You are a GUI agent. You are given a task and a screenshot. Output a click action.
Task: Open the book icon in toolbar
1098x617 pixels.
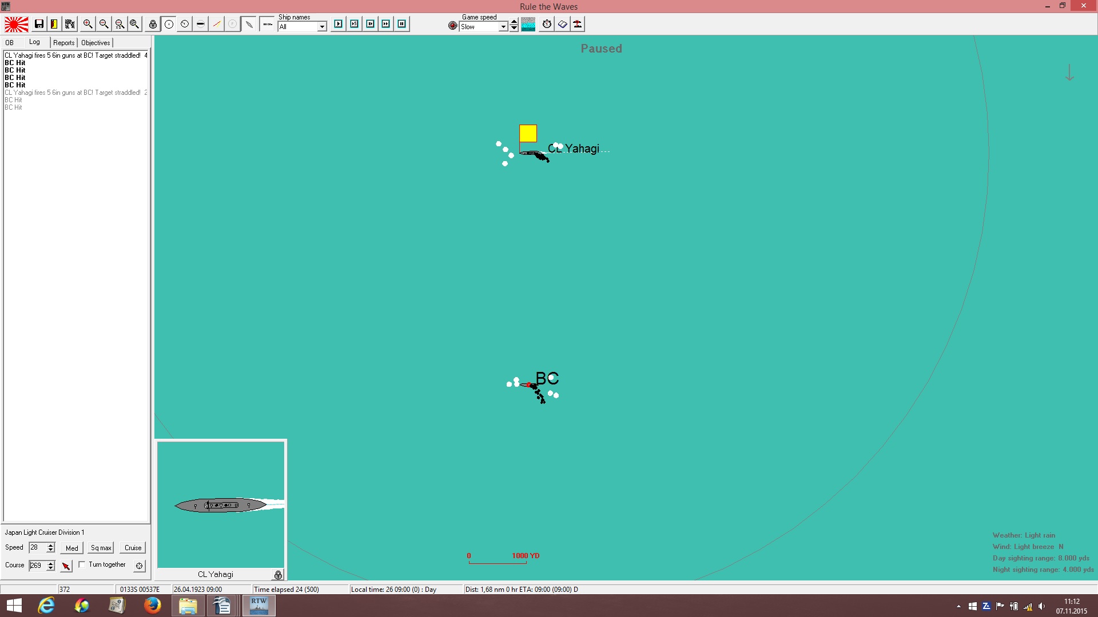click(563, 24)
